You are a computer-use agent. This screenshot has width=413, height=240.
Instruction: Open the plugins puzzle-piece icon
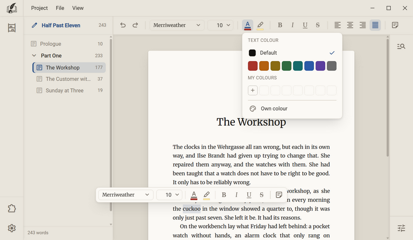(x=11, y=208)
